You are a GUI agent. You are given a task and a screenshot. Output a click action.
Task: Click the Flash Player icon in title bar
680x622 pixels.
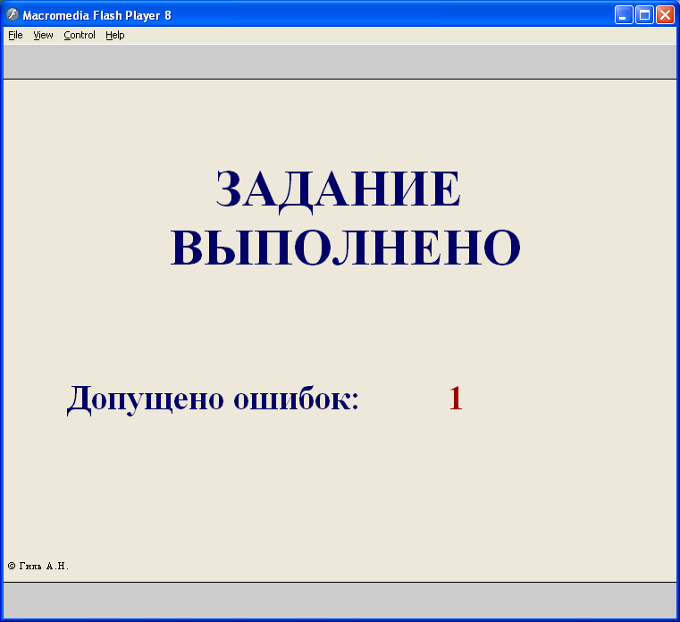coord(13,15)
